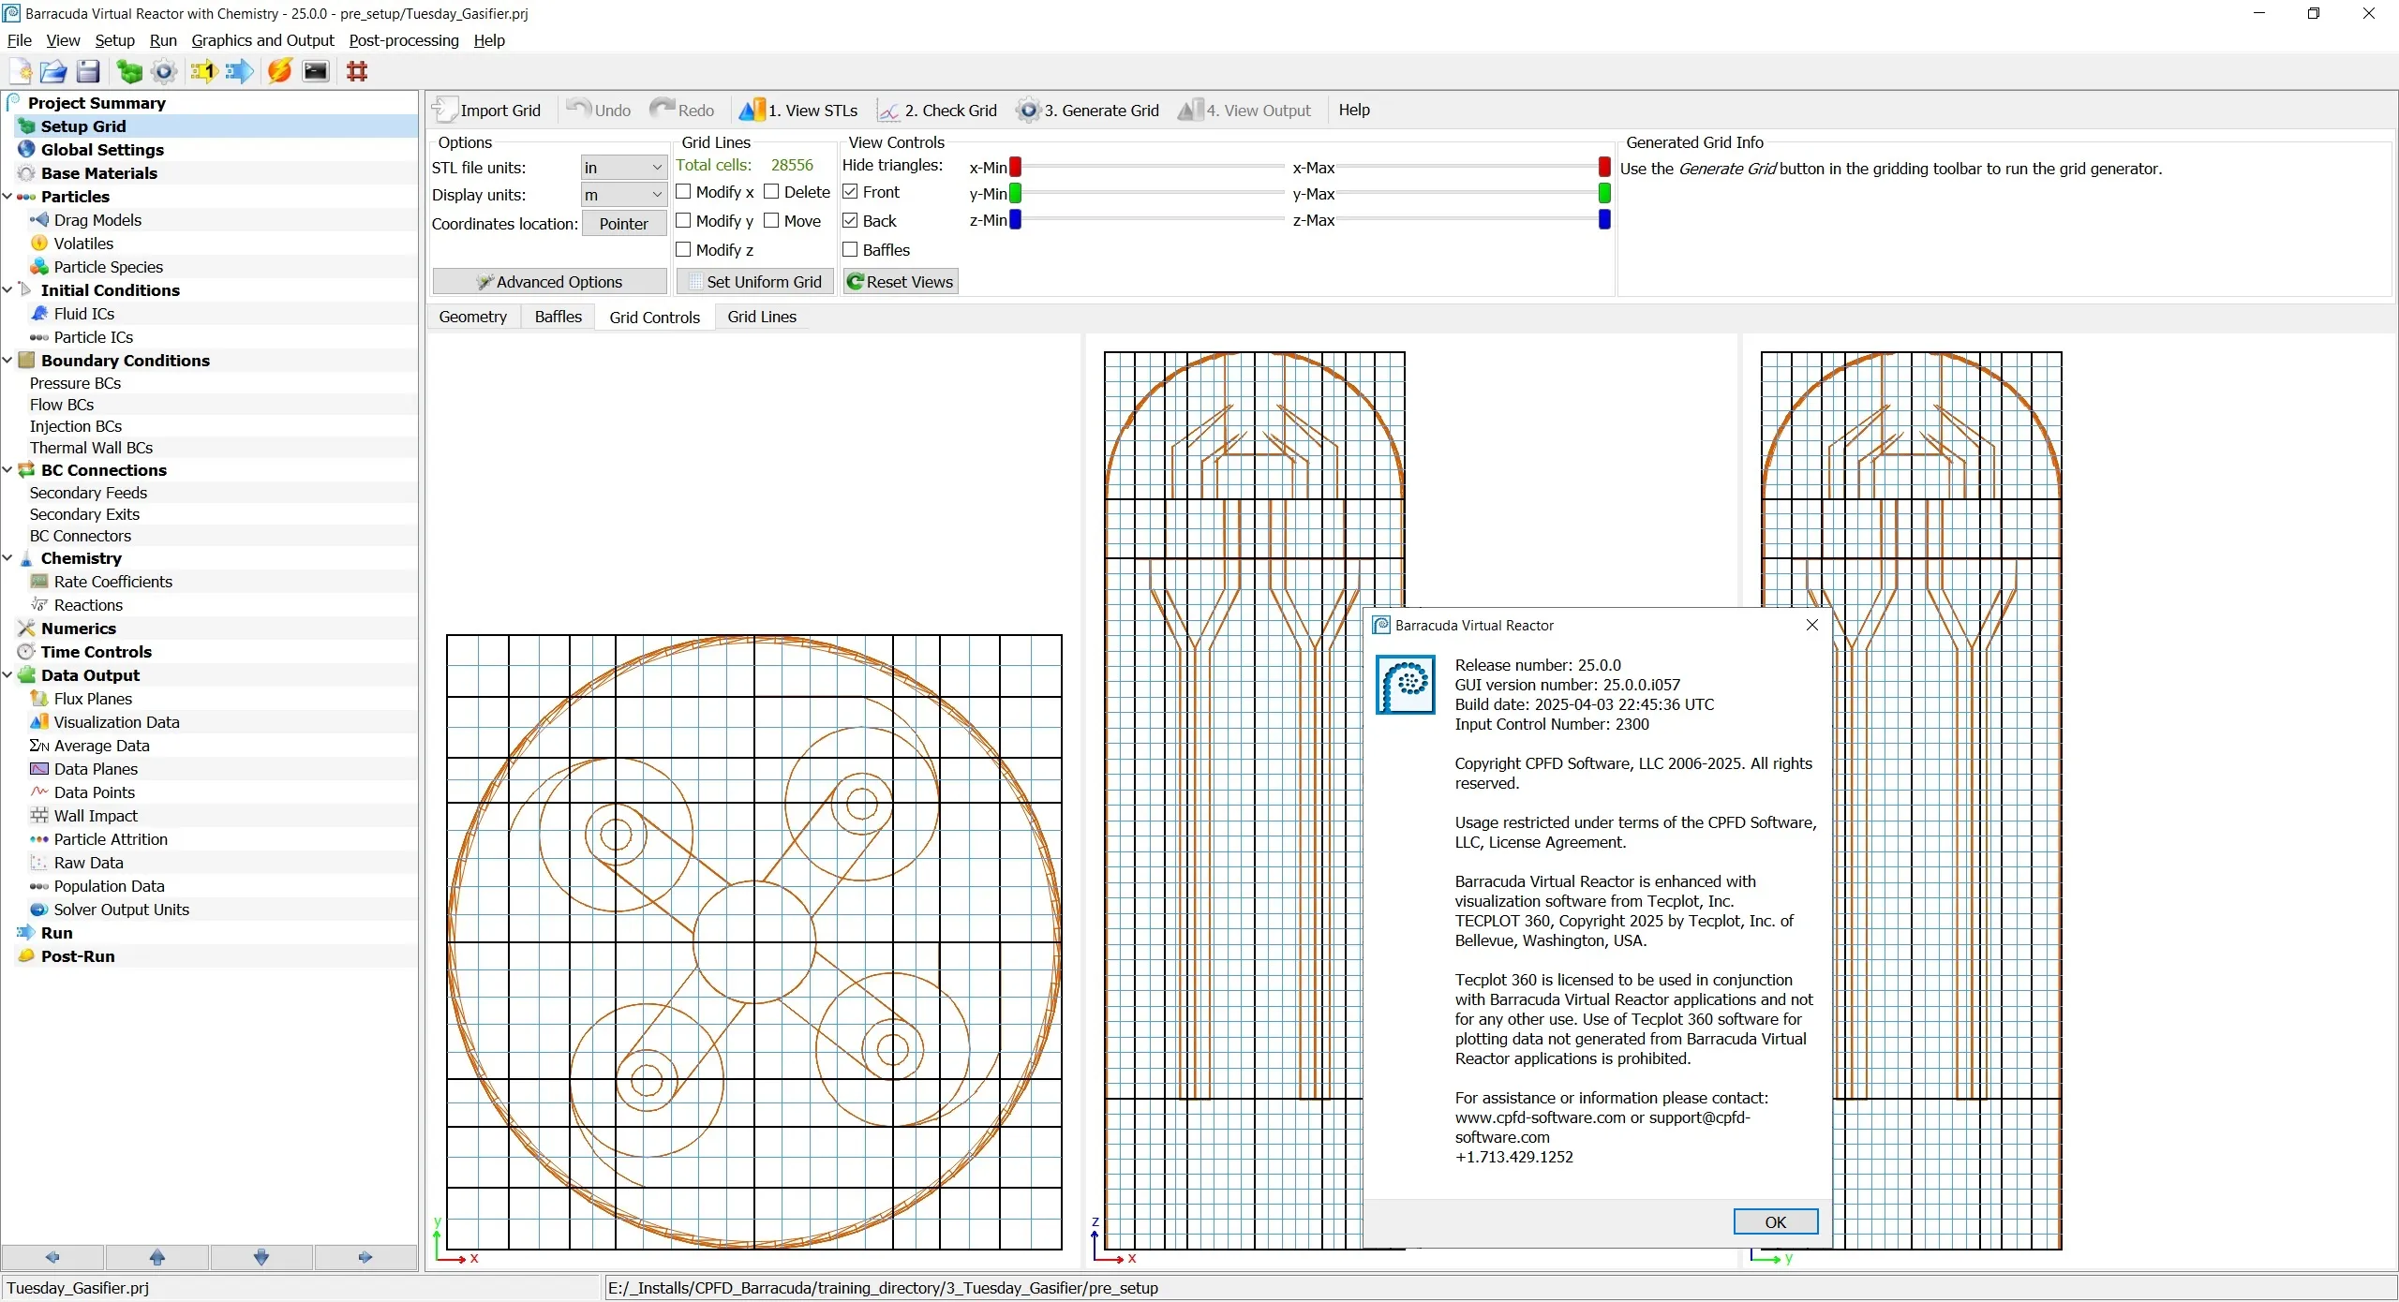The height and width of the screenshot is (1302, 2399).
Task: Click the blue z-Min slider handle
Action: (x=1015, y=219)
